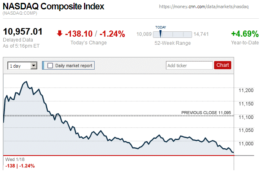
Task: Click the 52-week low value 10,089
Action: click(x=144, y=35)
